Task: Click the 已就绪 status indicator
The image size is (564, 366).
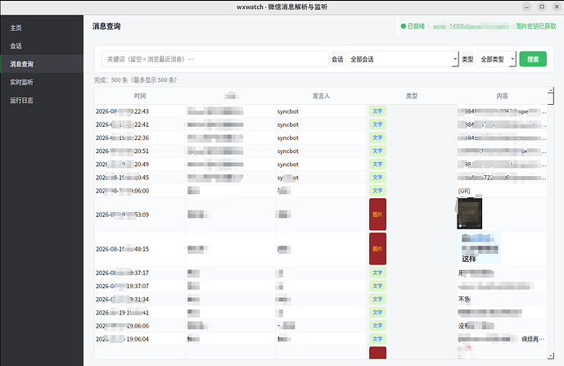Action: (x=413, y=26)
